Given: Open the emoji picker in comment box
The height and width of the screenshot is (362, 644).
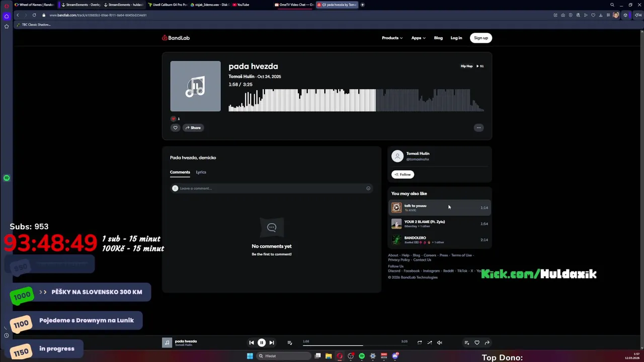Looking at the screenshot, I should coord(368,189).
